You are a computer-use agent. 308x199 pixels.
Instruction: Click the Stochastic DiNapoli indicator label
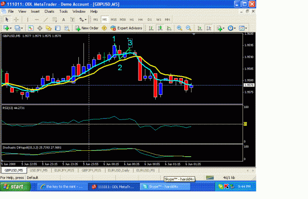pyautogui.click(x=32, y=147)
